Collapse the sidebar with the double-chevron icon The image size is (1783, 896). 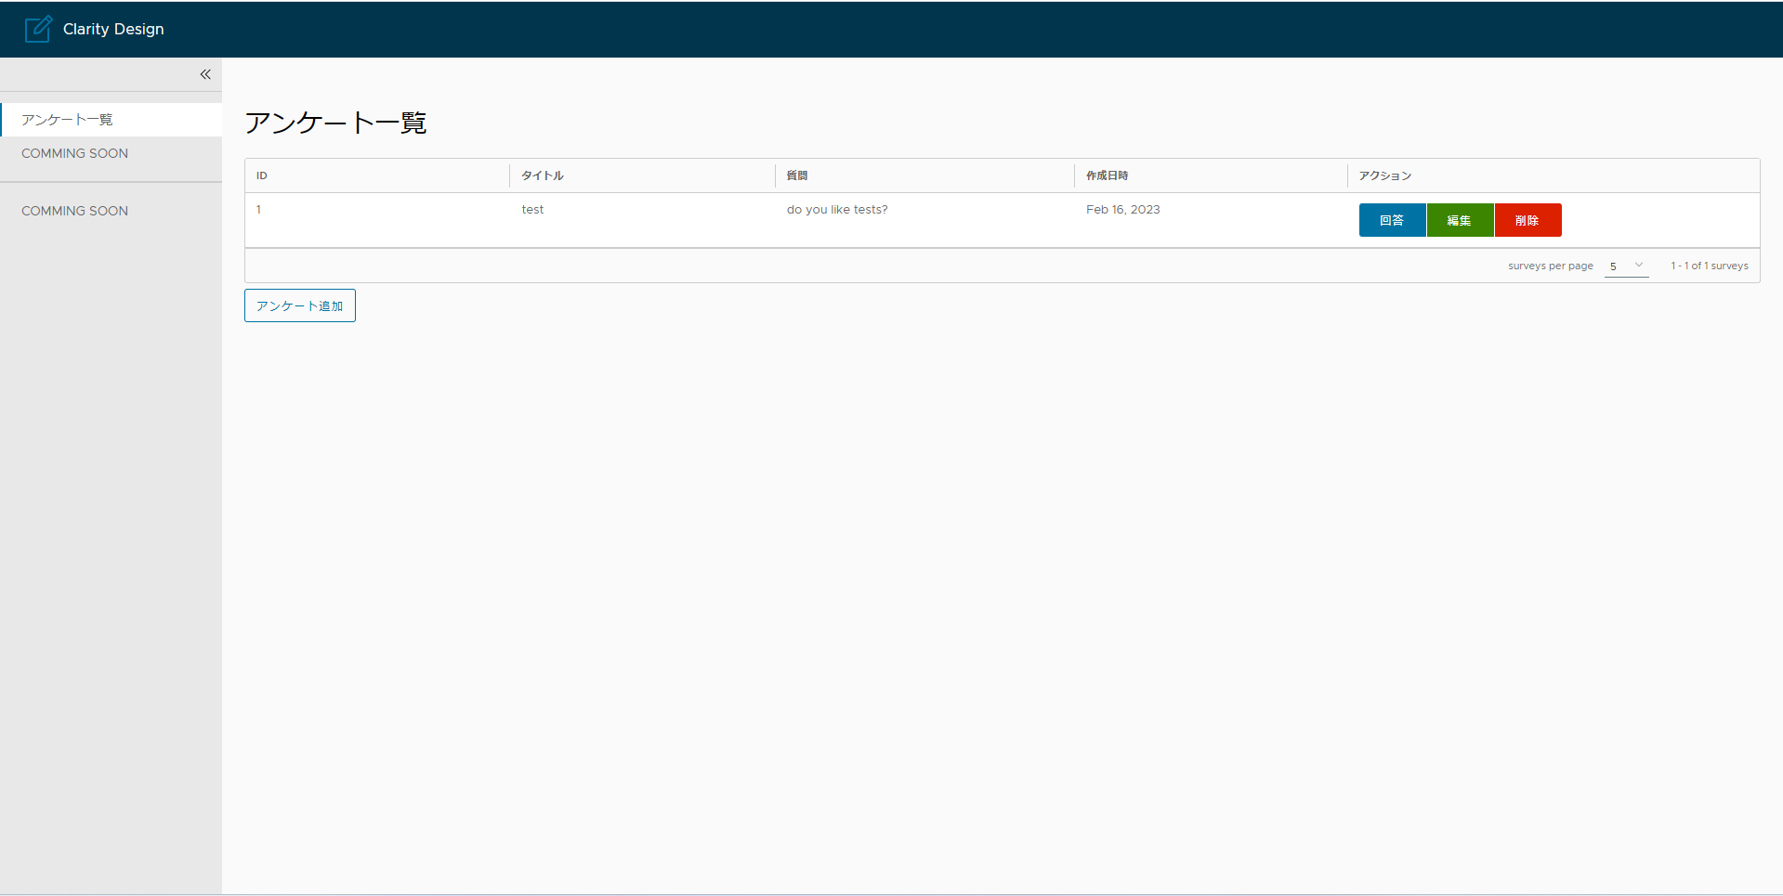205,74
